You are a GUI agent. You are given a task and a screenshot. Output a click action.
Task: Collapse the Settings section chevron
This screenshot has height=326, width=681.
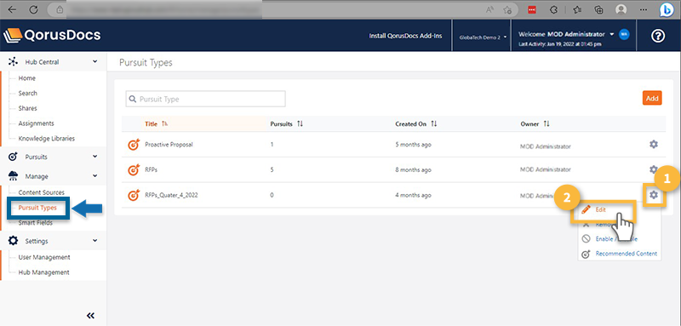95,241
